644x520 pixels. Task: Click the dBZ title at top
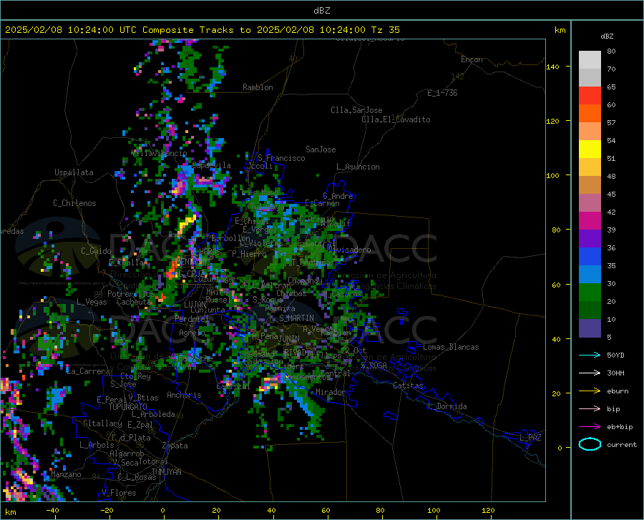point(321,11)
